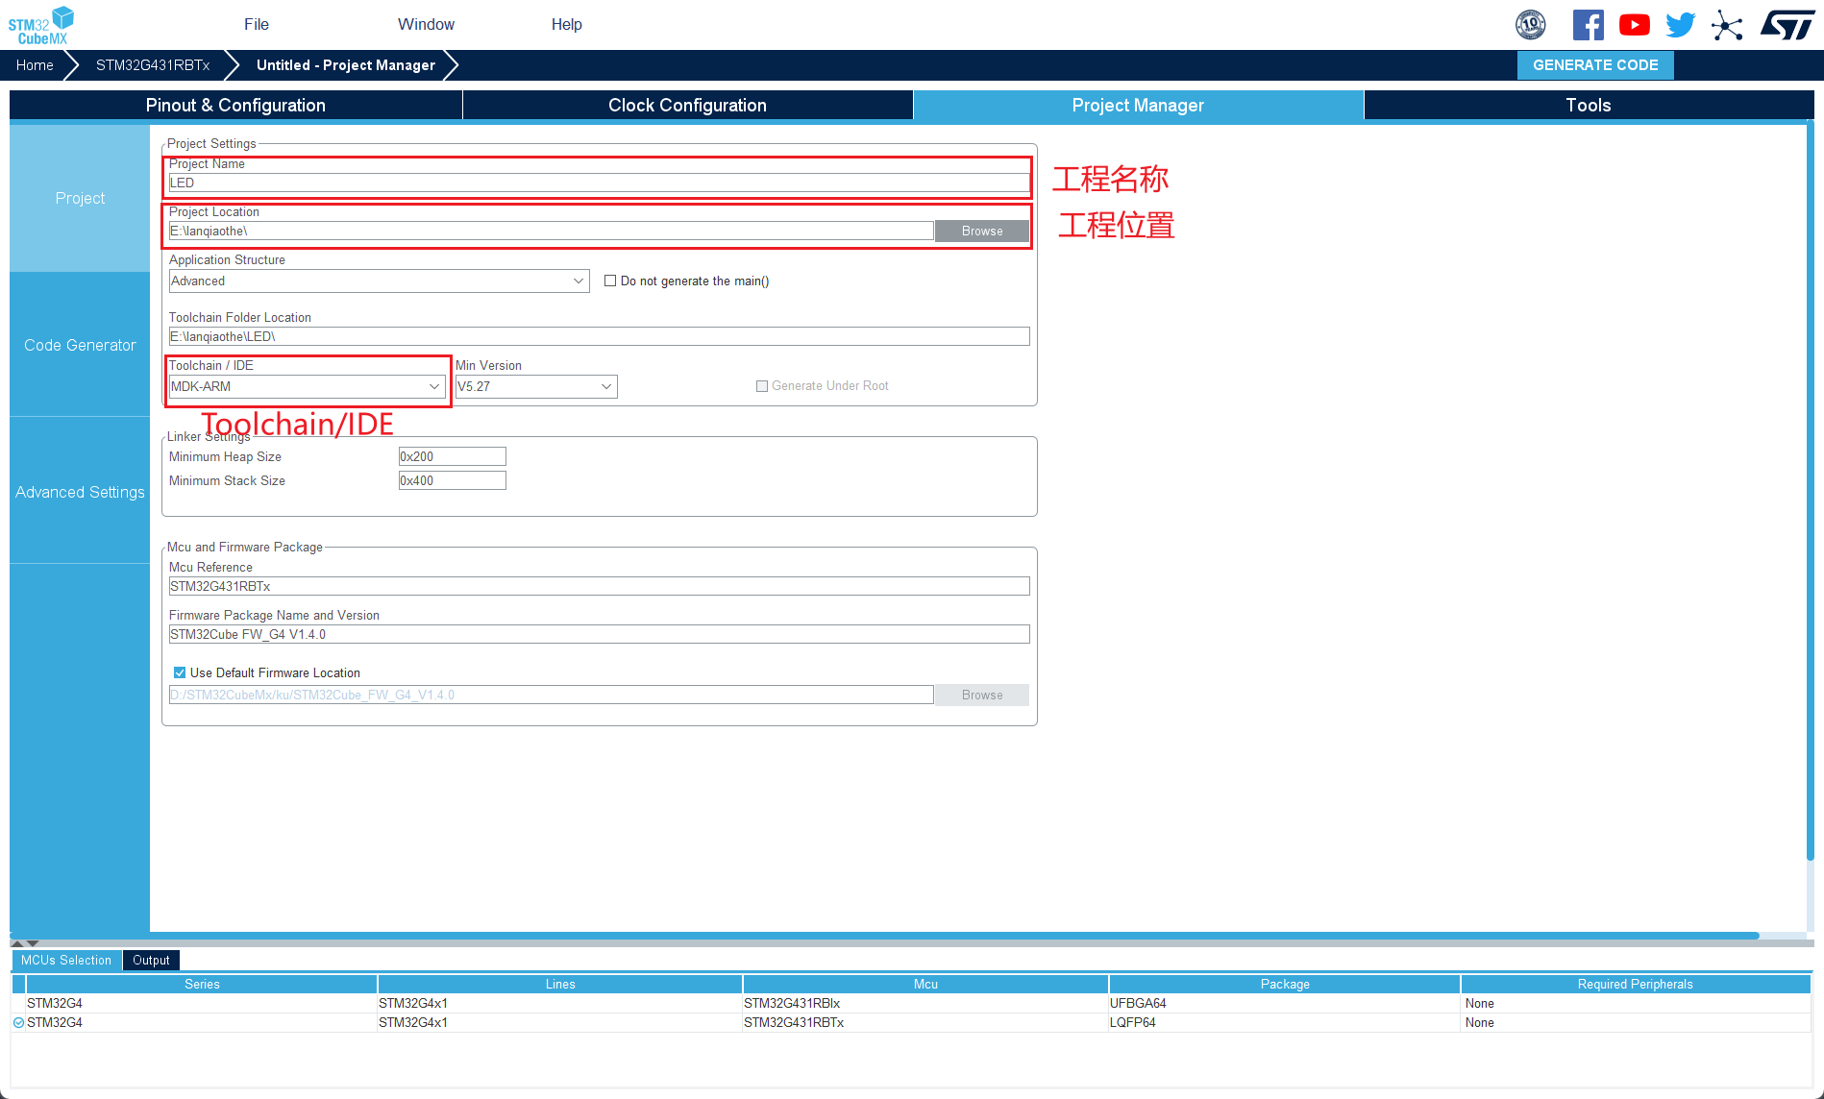The width and height of the screenshot is (1824, 1099).
Task: Switch to Pinout & Configuration tab
Action: tap(235, 106)
